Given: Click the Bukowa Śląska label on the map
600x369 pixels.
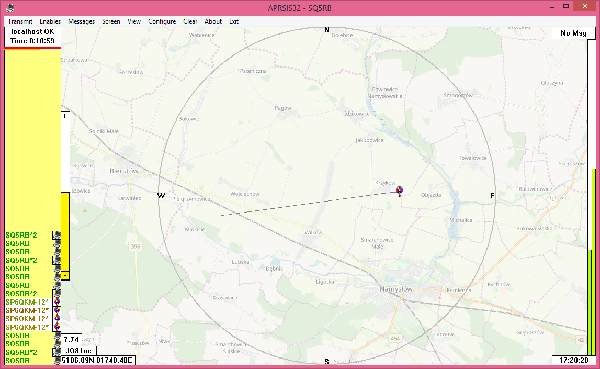Looking at the screenshot, I should 535,229.
